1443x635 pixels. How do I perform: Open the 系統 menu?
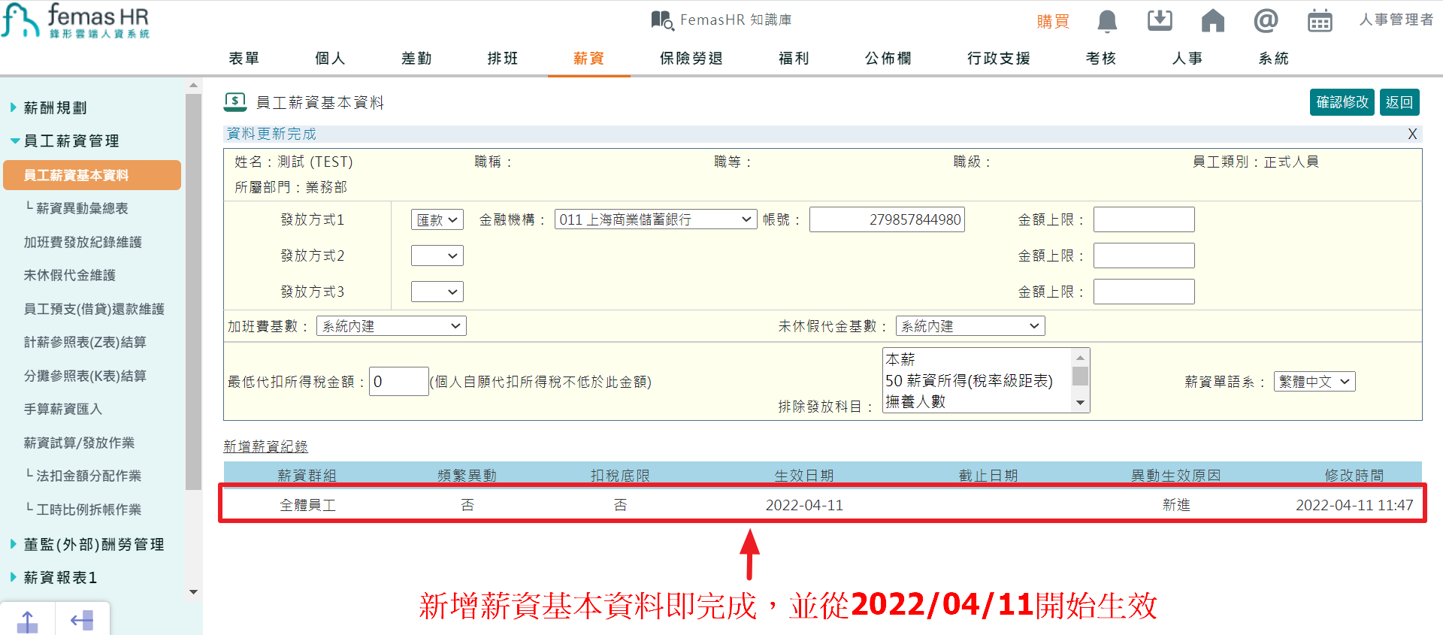click(x=1274, y=58)
